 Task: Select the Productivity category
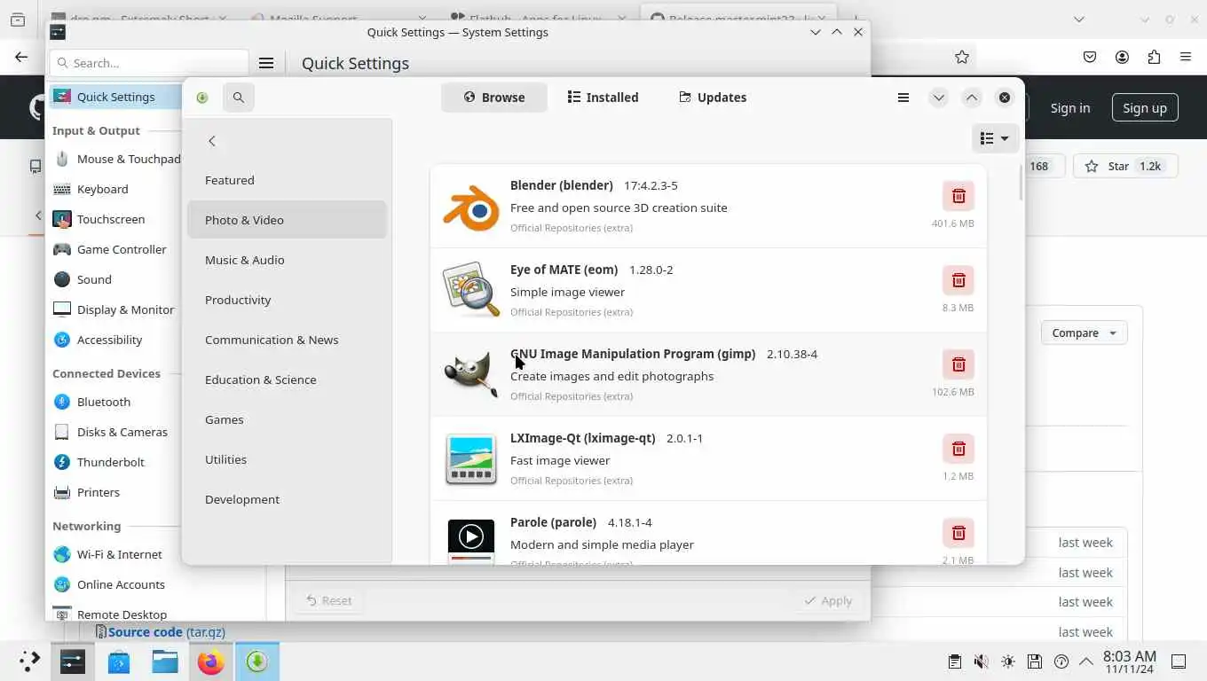point(287,300)
